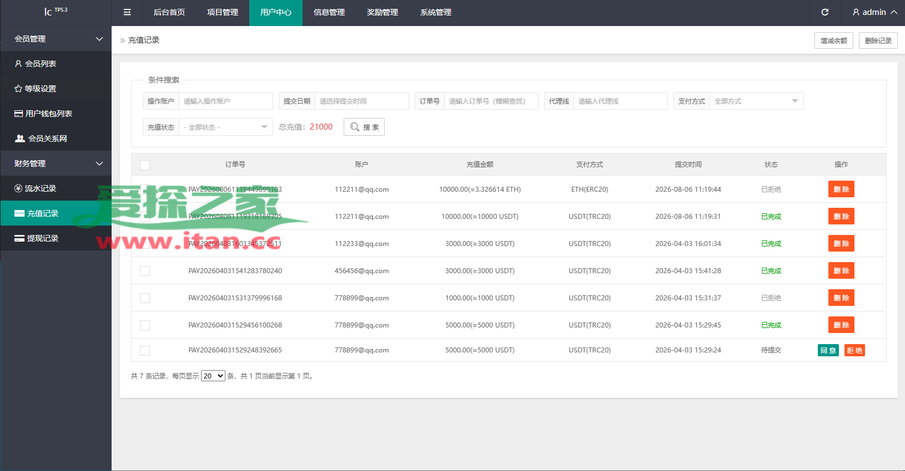905x471 pixels.
Task: Click the 充值金额 column header
Action: [x=480, y=165]
